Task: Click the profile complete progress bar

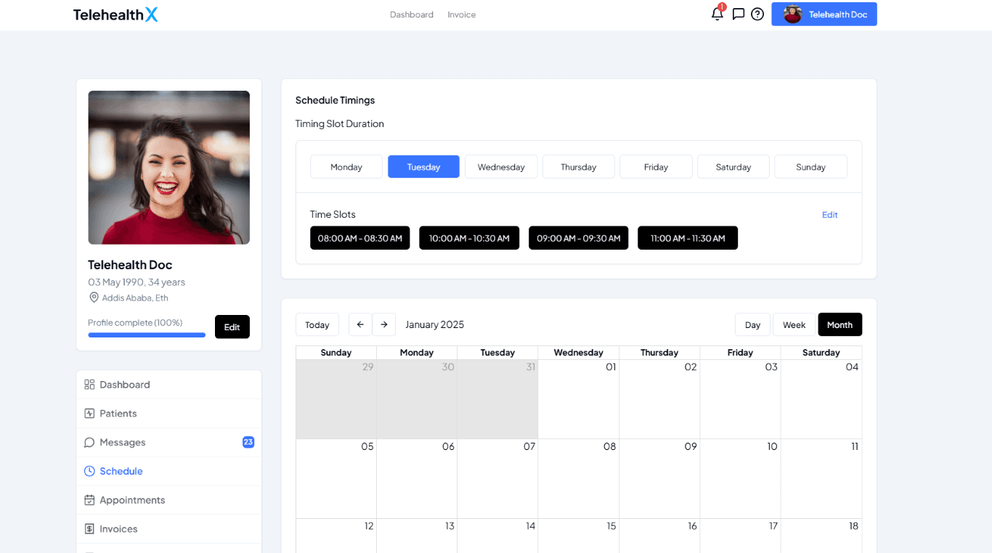Action: [147, 335]
